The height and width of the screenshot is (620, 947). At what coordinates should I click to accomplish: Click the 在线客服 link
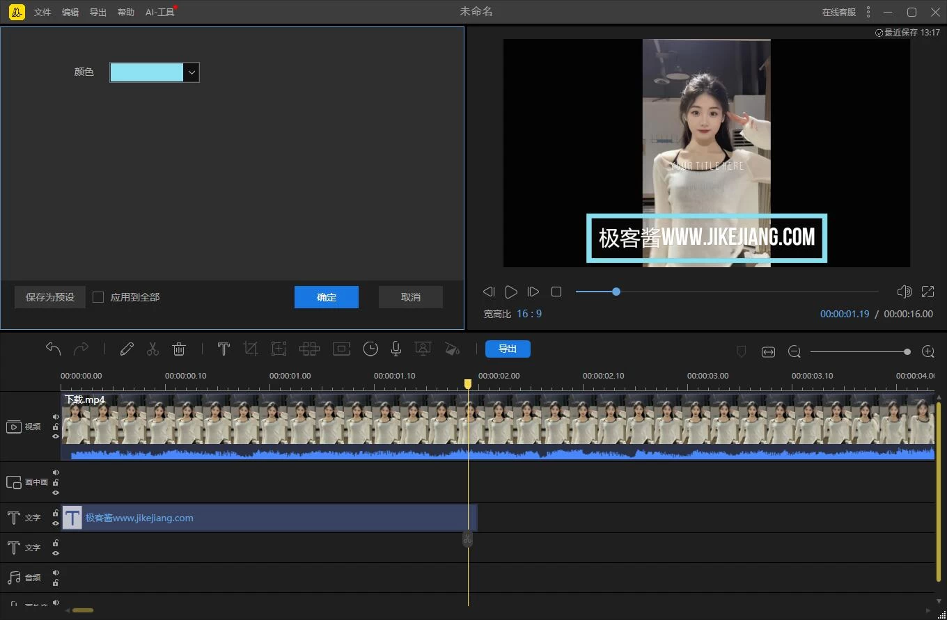pos(838,13)
